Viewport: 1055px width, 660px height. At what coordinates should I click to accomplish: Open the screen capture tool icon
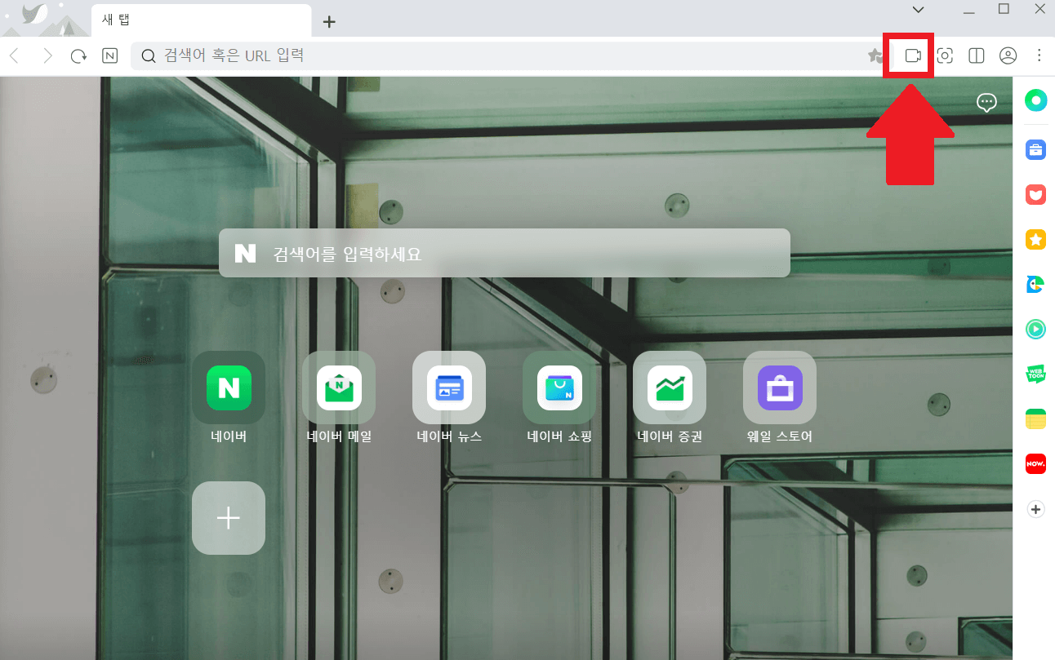pos(945,55)
